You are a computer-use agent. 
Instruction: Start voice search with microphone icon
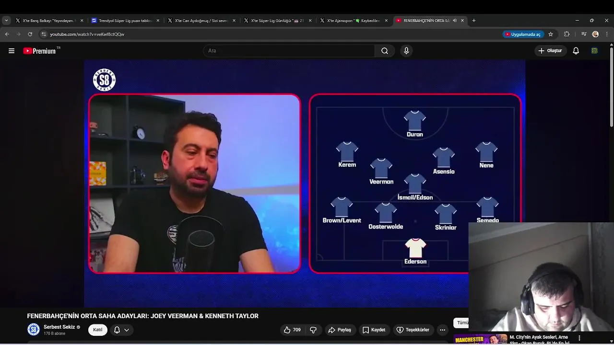coord(406,51)
